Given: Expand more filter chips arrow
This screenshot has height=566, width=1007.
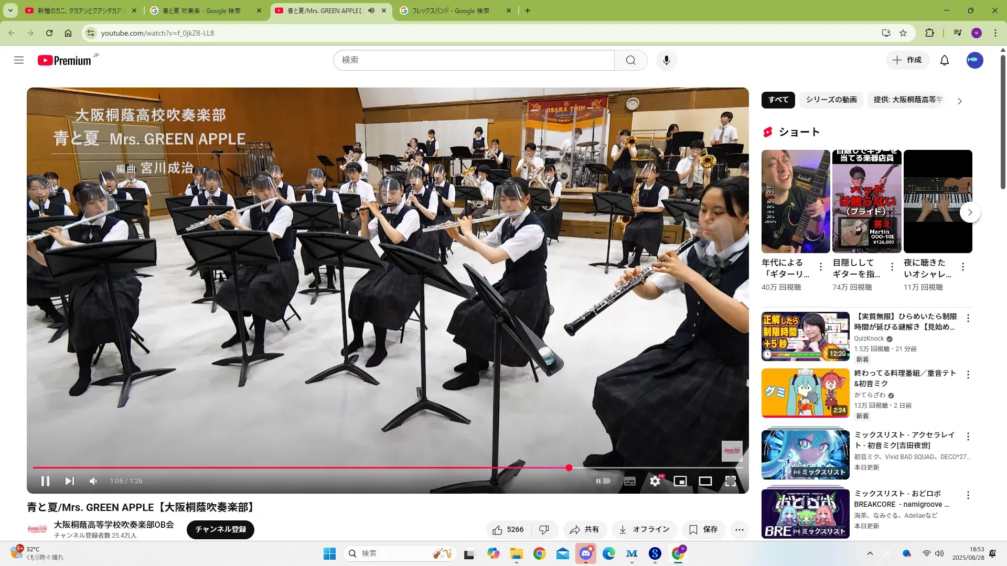Looking at the screenshot, I should [x=960, y=101].
